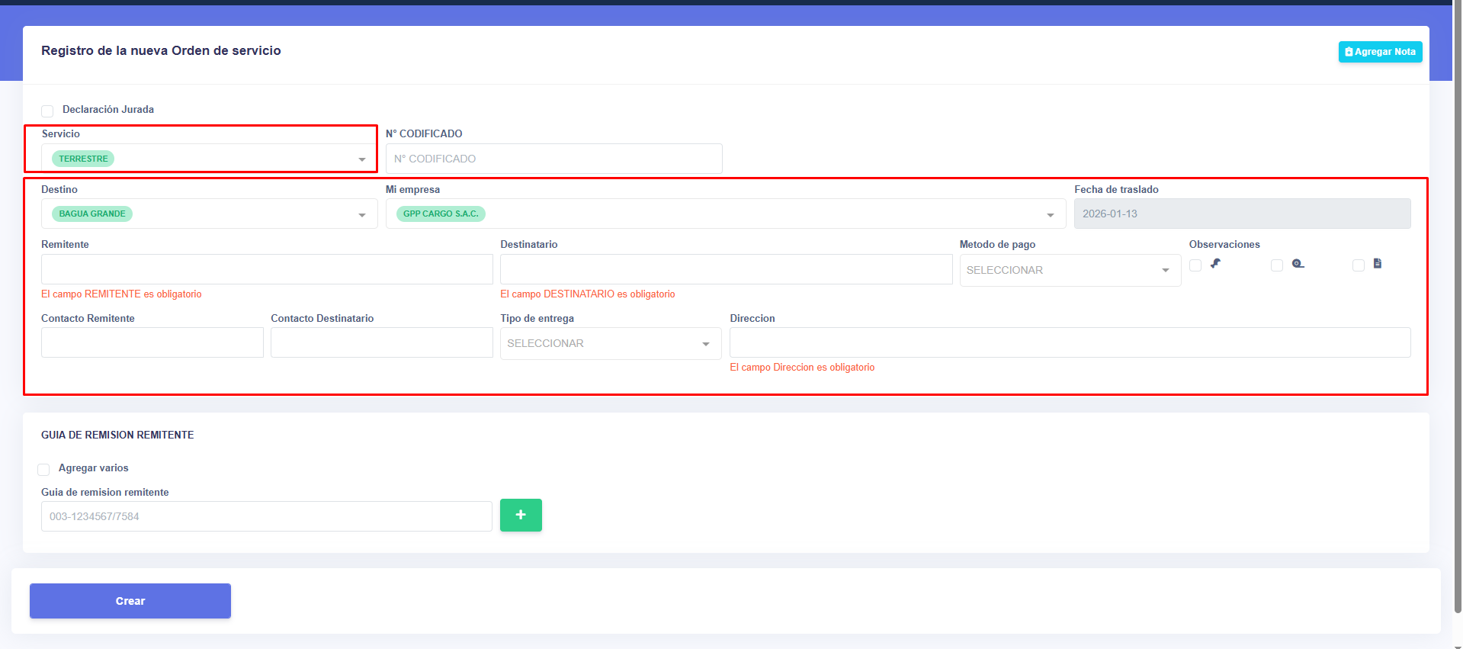Image resolution: width=1463 pixels, height=649 pixels.
Task: Tick the checkbox beside the tape roll icon
Action: pos(1277,265)
